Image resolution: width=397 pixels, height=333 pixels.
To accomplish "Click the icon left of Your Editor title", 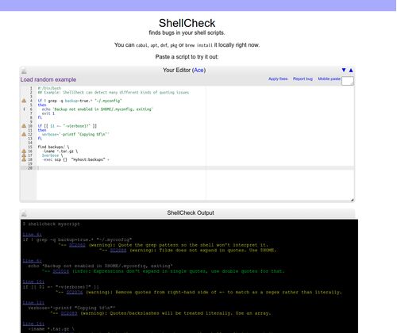I will (24, 71).
